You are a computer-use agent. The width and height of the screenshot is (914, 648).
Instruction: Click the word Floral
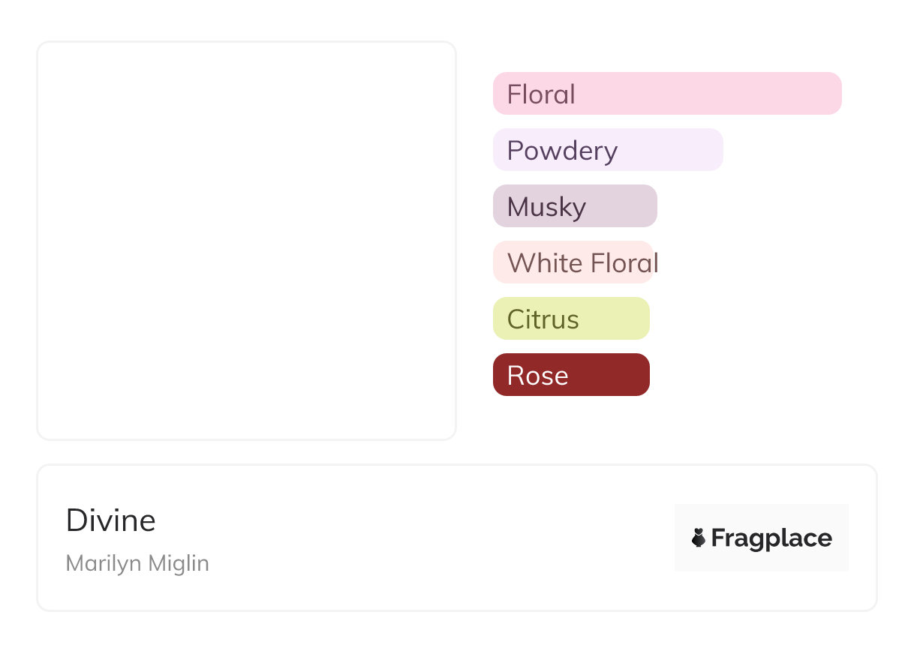pyautogui.click(x=541, y=94)
